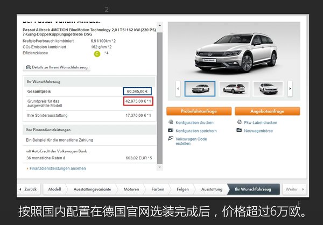The image size is (323, 225).
Task: Show previous car thumbnails with left arrow
Action: tap(178, 89)
